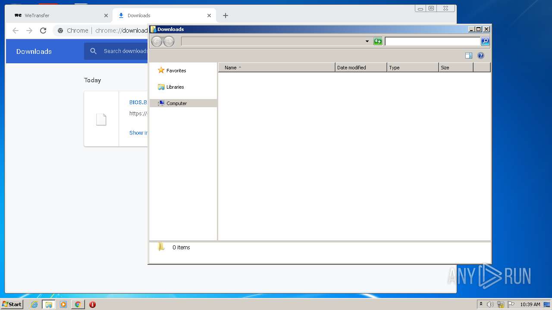This screenshot has width=552, height=310.
Task: Click the Show desktop tray button
Action: point(547,304)
